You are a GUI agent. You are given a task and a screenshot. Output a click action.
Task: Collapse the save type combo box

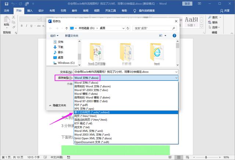[x=176, y=78]
